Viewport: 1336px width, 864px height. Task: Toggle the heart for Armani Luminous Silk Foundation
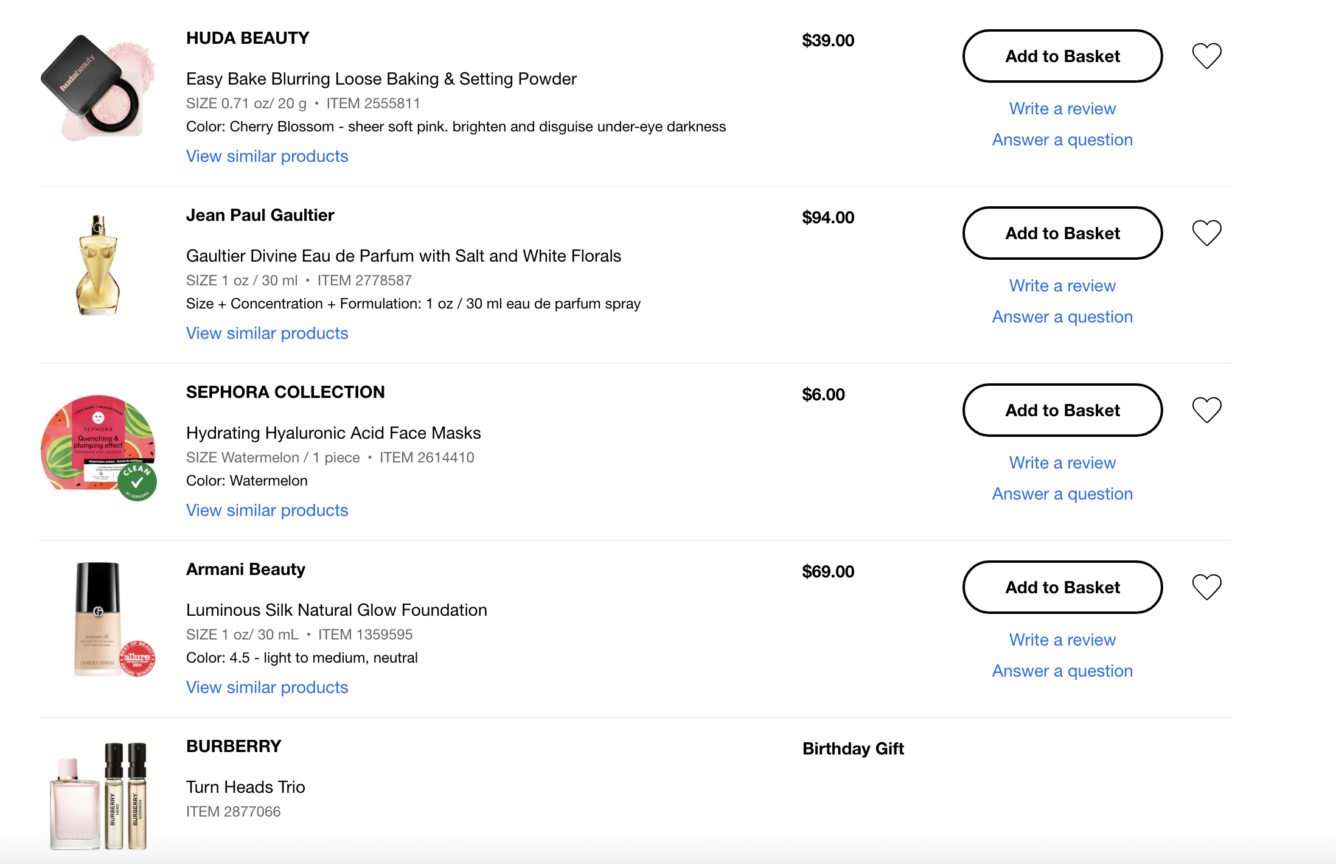[x=1206, y=587]
